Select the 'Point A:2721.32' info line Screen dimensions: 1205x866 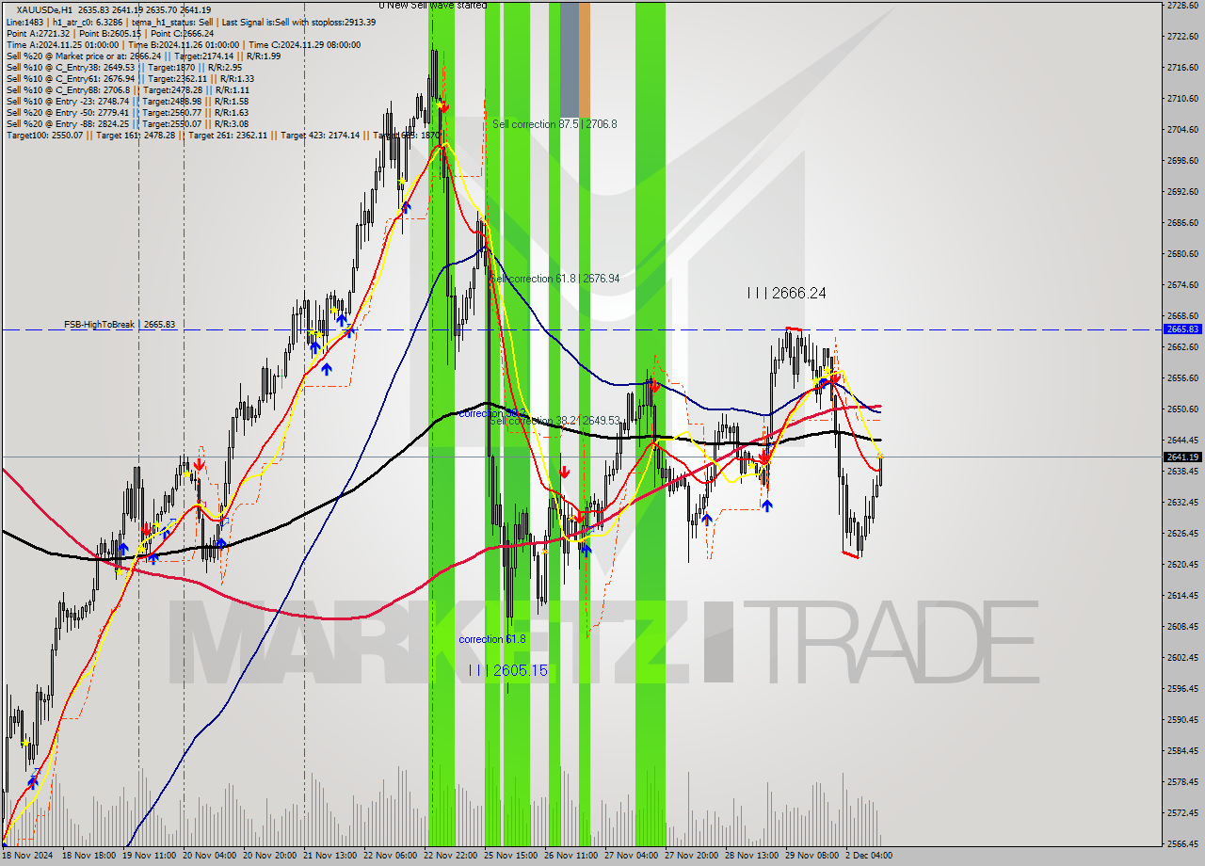click(x=110, y=33)
